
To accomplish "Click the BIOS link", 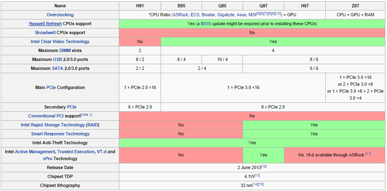I will 206,24.
